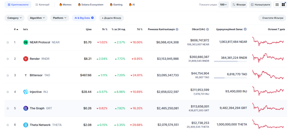Image resolution: width=290 pixels, height=133 pixels.
Task: Click the Render coin logo
Action: [x=26, y=59]
